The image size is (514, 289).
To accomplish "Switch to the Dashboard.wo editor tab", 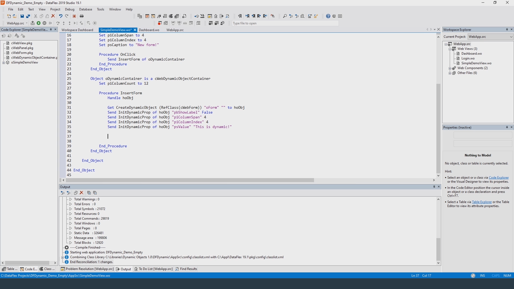I will pyautogui.click(x=149, y=30).
